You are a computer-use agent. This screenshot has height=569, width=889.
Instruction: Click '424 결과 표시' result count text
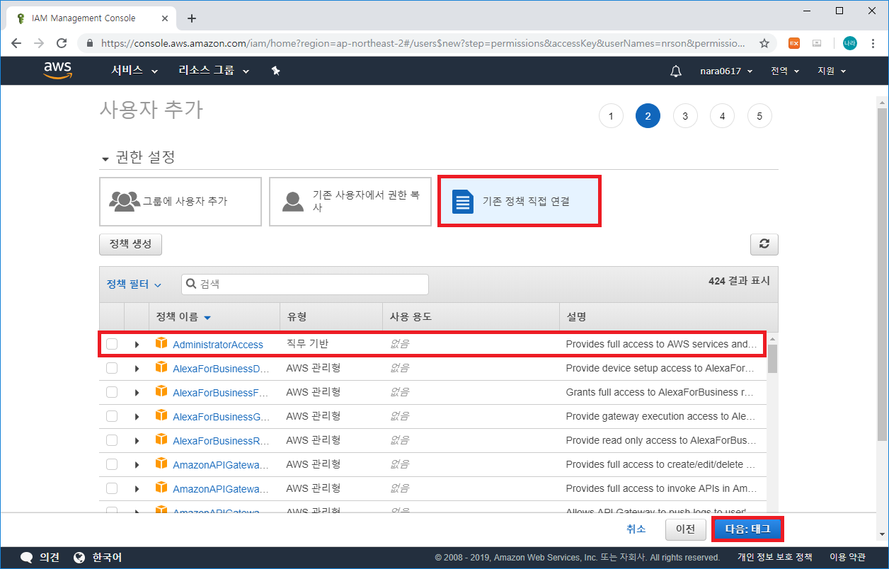pos(739,281)
